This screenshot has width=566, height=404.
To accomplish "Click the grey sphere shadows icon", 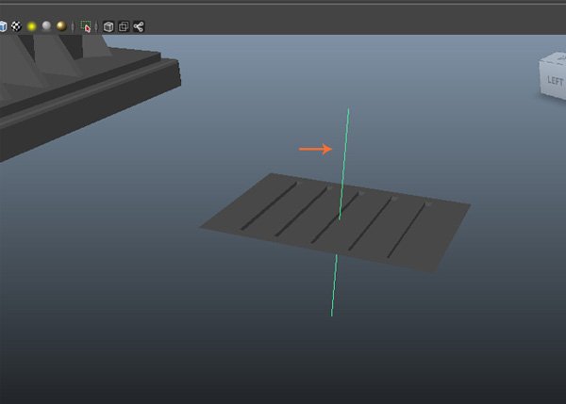I will [46, 26].
